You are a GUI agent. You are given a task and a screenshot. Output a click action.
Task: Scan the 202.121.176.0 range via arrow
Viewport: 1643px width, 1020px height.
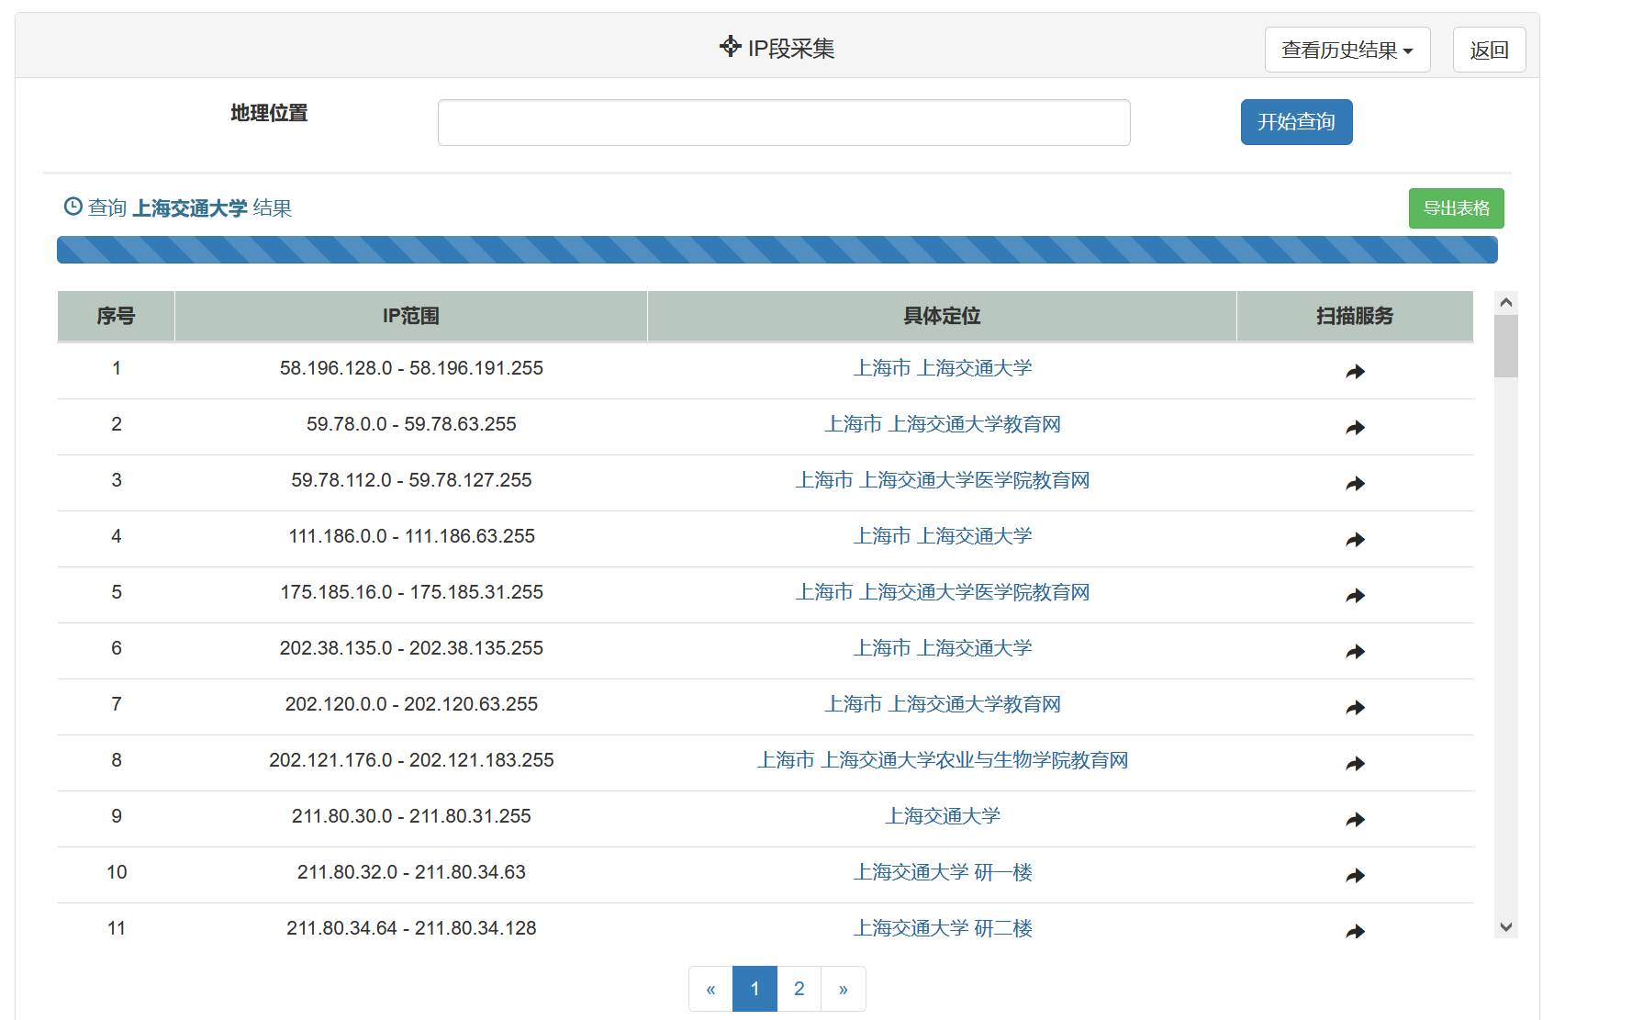click(x=1355, y=763)
